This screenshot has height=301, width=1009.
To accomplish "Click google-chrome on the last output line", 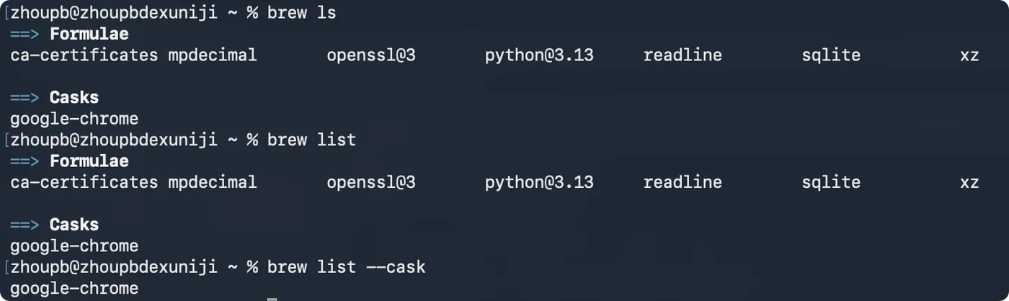I will click(x=74, y=288).
